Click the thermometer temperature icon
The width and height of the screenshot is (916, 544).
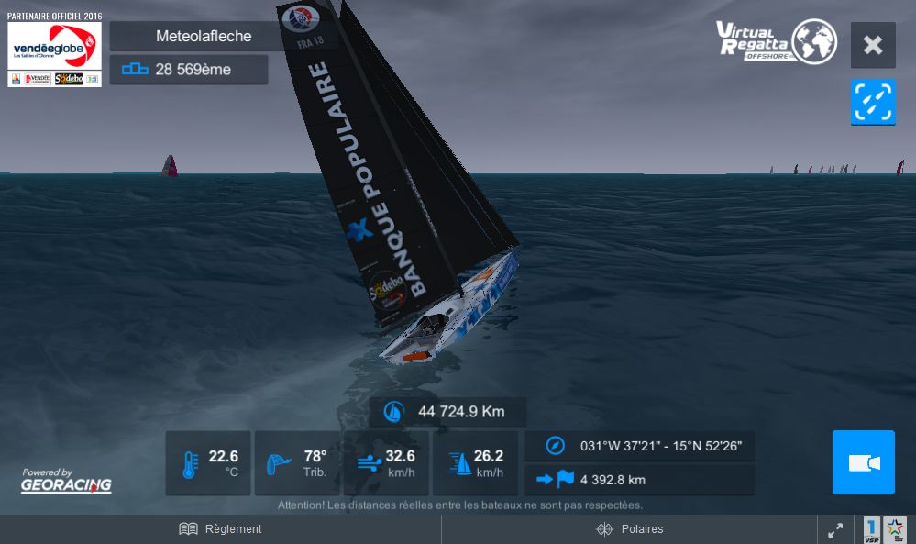(x=191, y=464)
